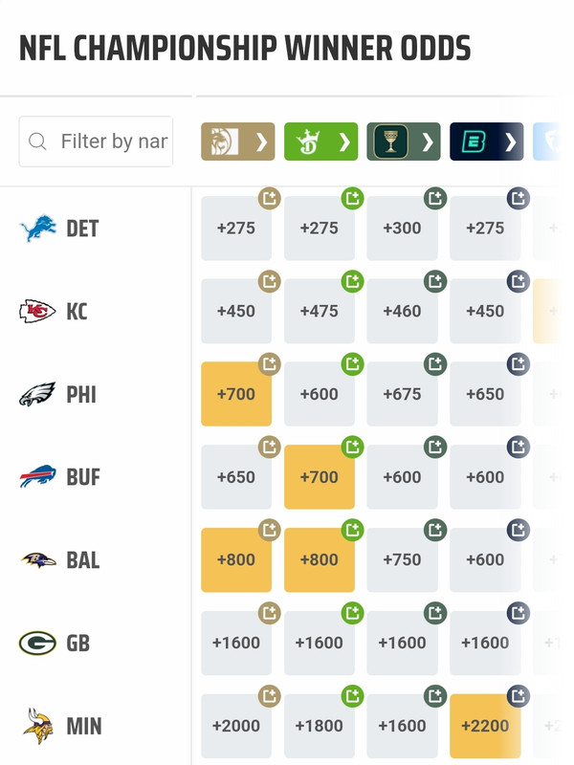Click the Philadelphia Eagles logo
This screenshot has height=765, width=574.
coord(37,394)
